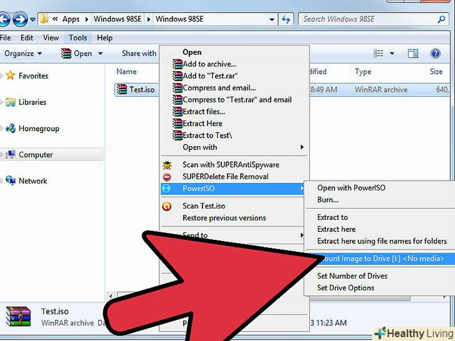Open the address bar history dropdown
The height and width of the screenshot is (341, 455).
pyautogui.click(x=272, y=20)
